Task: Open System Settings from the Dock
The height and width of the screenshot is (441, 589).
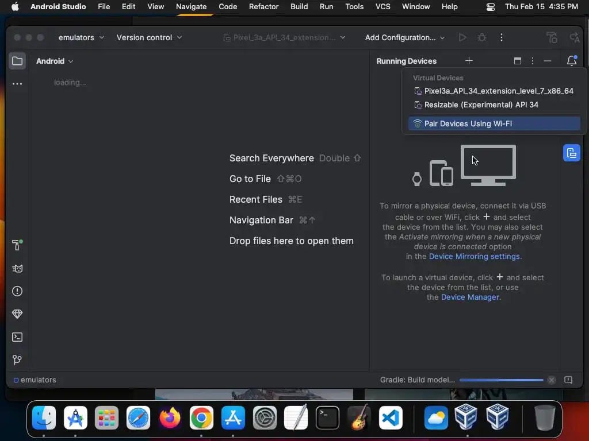Action: tap(265, 418)
